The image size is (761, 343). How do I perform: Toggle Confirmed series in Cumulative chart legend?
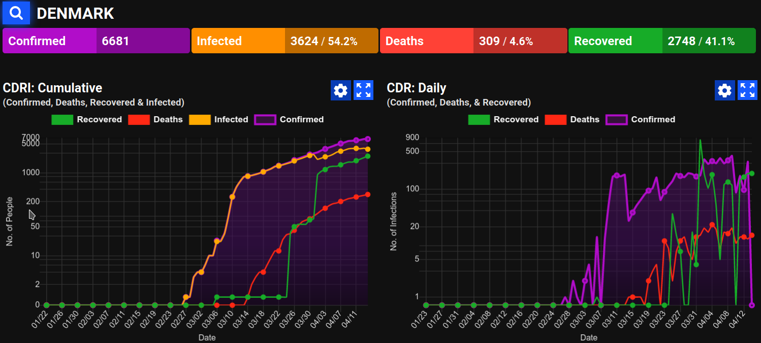pos(289,120)
